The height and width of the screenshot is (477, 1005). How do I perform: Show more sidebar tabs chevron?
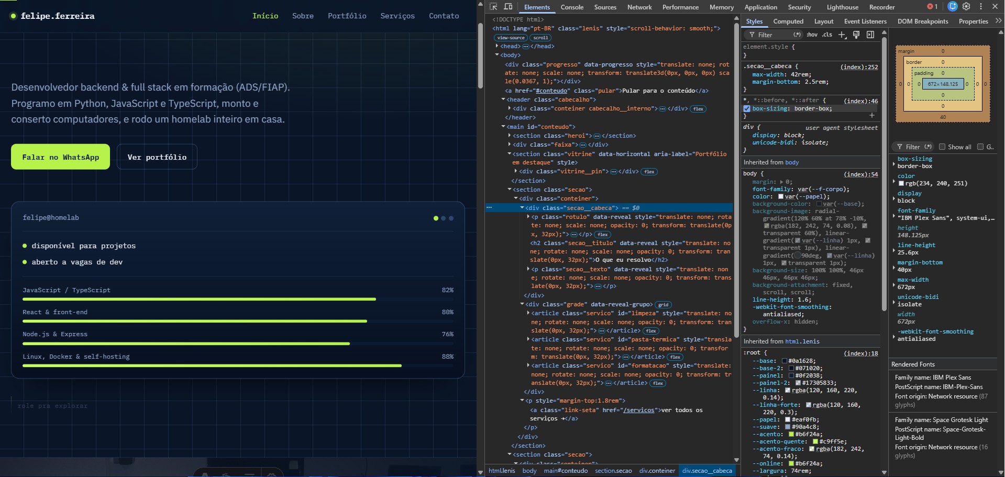point(998,21)
